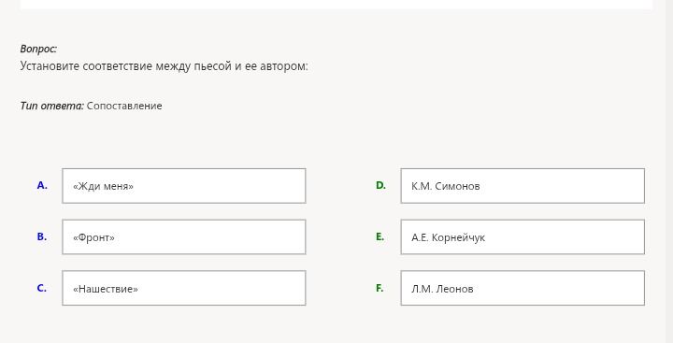Click the green letter E. marker
Screen dimensions: 673x343
click(x=379, y=236)
